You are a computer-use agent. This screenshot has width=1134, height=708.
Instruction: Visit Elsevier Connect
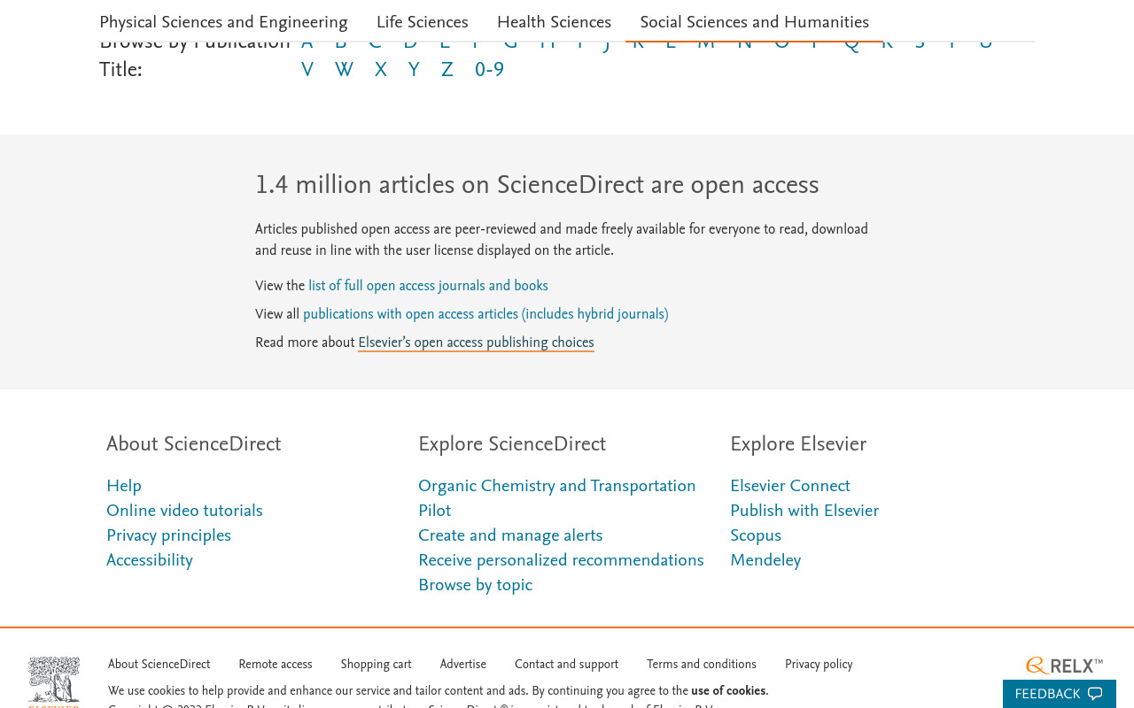[790, 486]
